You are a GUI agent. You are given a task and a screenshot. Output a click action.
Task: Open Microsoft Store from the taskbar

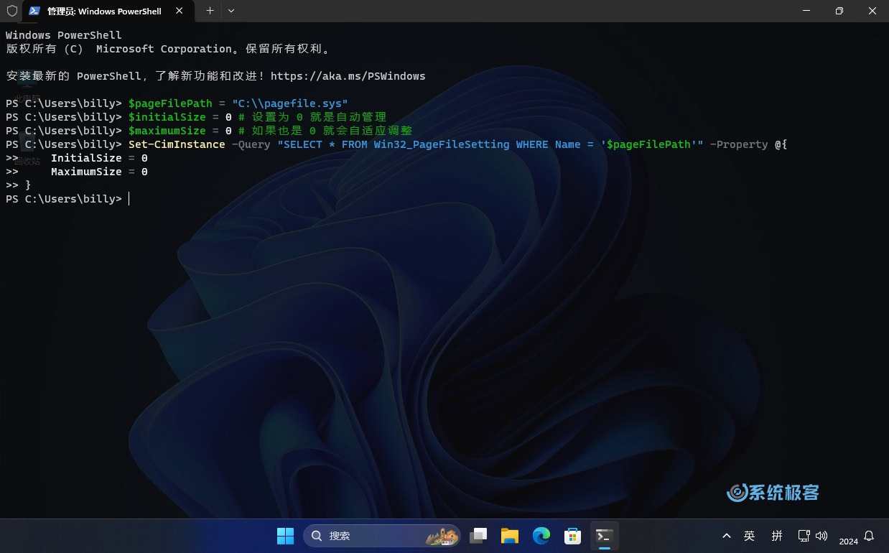tap(572, 536)
